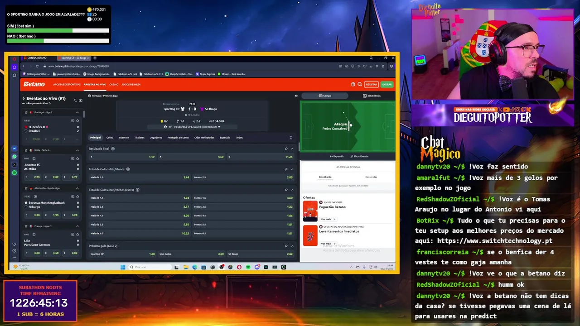Open Ver o Programa Ao Vivo link
Viewport: 580px width, 326px height.
point(36,103)
